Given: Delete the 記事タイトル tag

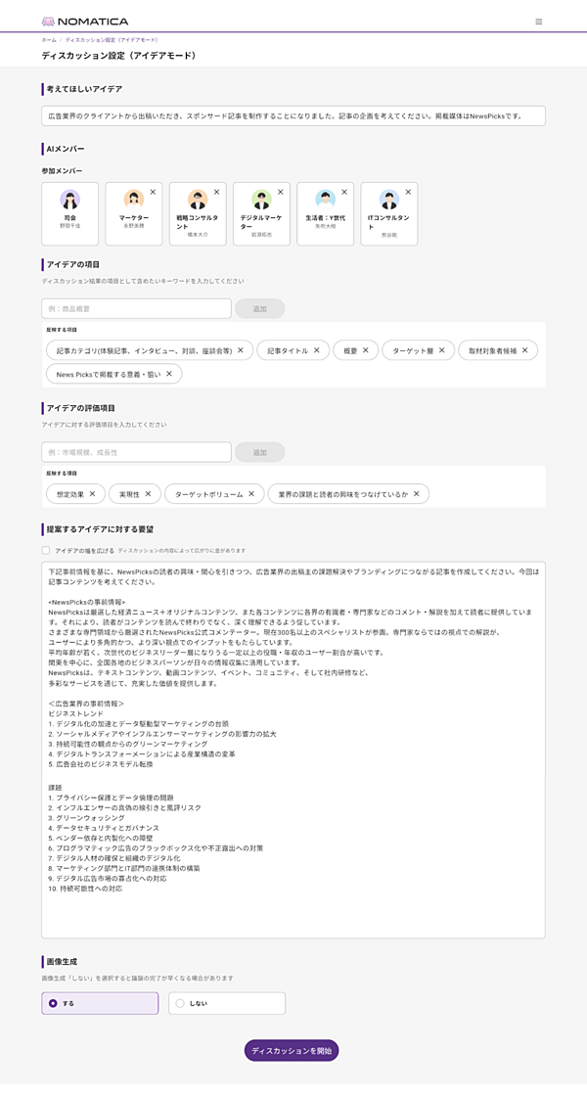Looking at the screenshot, I should 316,350.
